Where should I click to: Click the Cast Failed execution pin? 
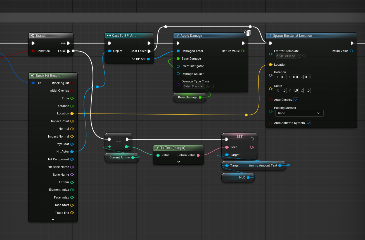coord(149,51)
